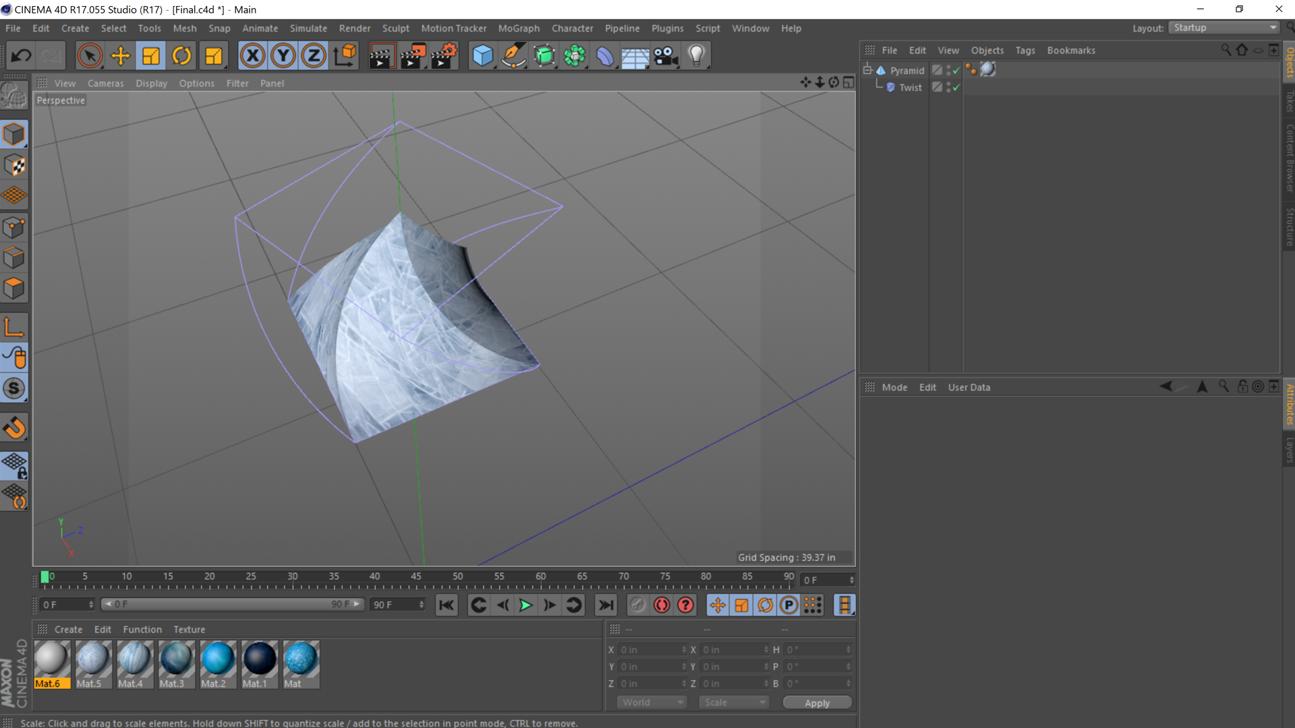Screen dimensions: 1295x728
Task: Toggle Pyramid visibility dots
Action: pyautogui.click(x=948, y=70)
